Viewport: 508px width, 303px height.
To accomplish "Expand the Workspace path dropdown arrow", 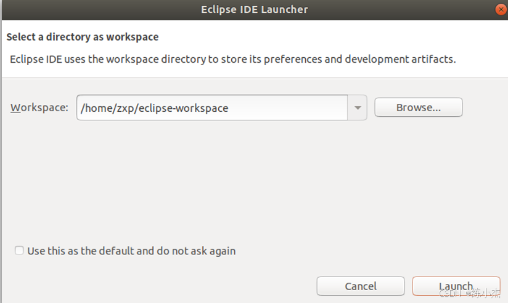I will 358,108.
